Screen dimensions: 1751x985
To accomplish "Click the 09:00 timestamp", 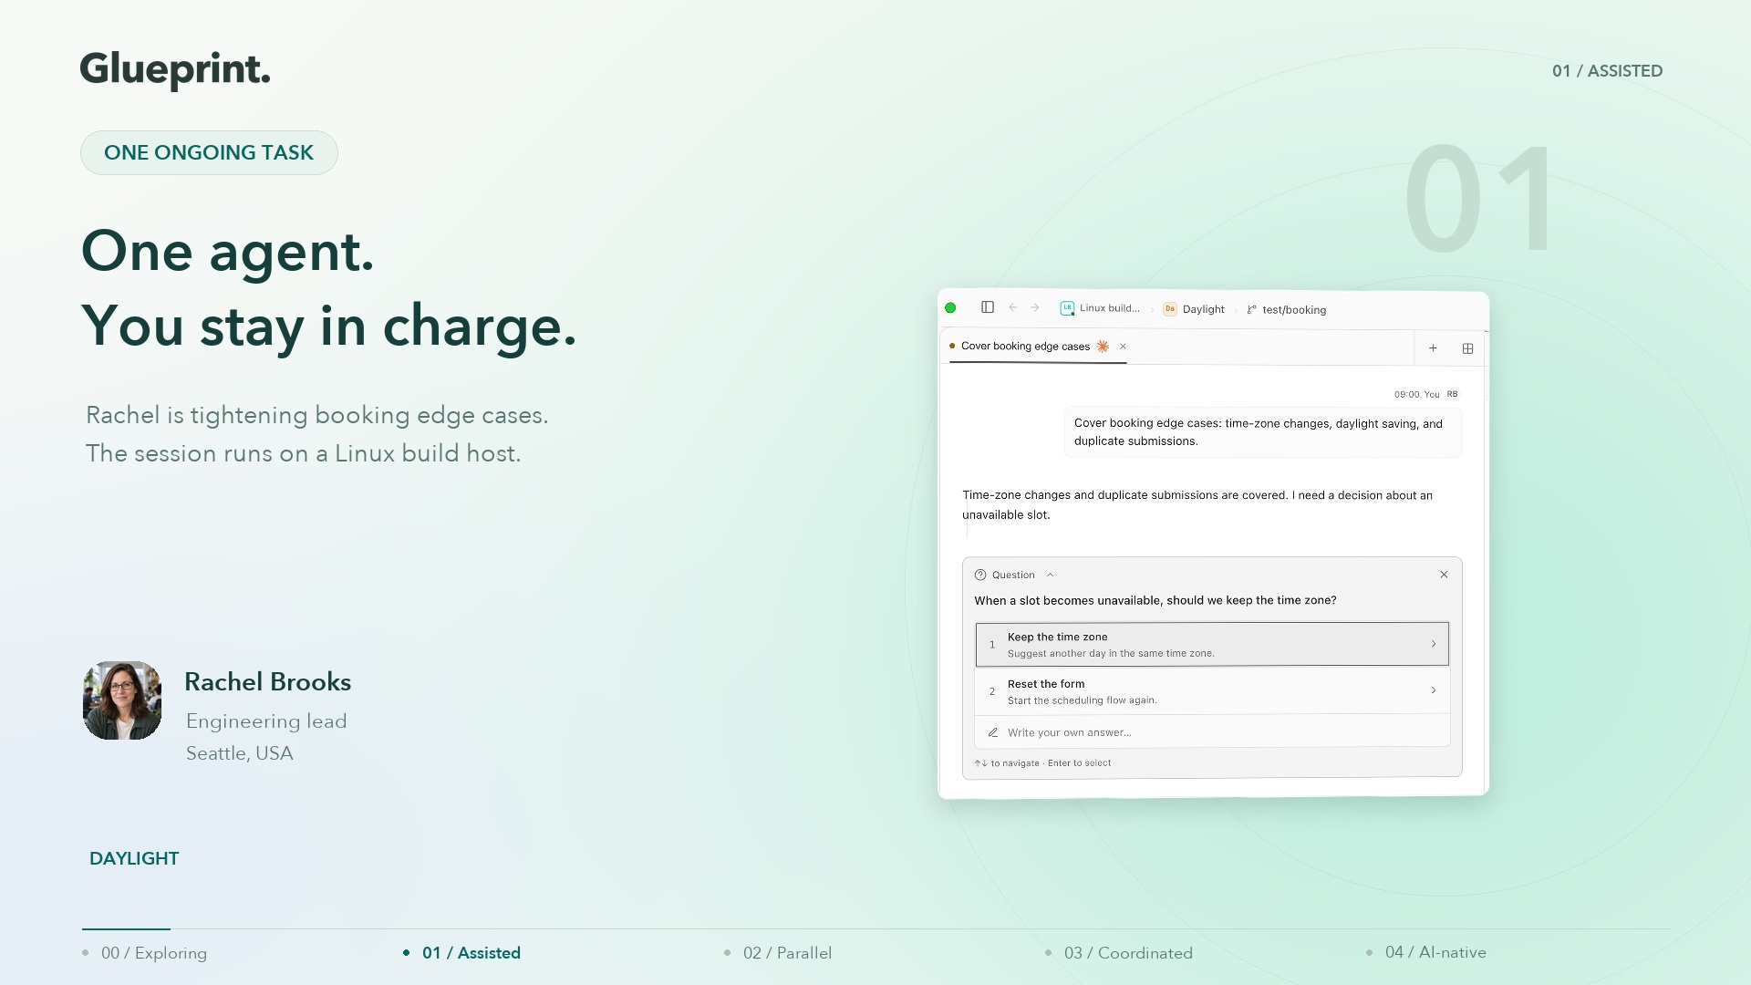I will [1406, 395].
